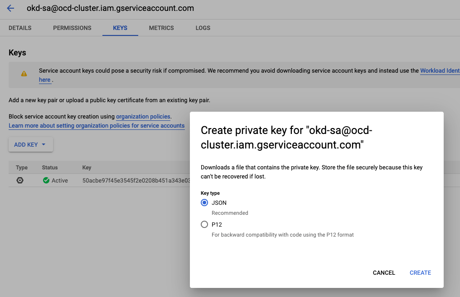The width and height of the screenshot is (460, 297).
Task: Switch to the DETAILS tab
Action: tap(20, 28)
